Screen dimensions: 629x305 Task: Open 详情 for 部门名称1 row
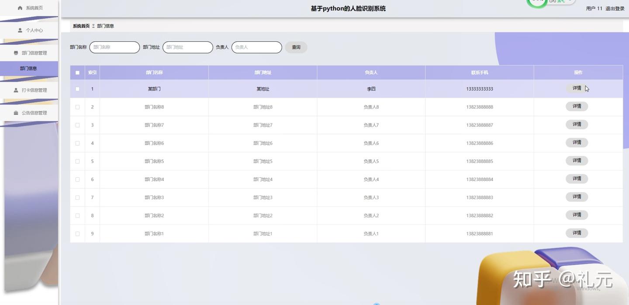(x=577, y=233)
